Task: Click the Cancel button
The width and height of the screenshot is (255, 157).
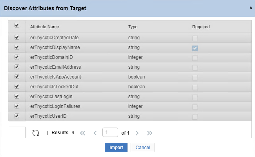Action: tap(143, 148)
